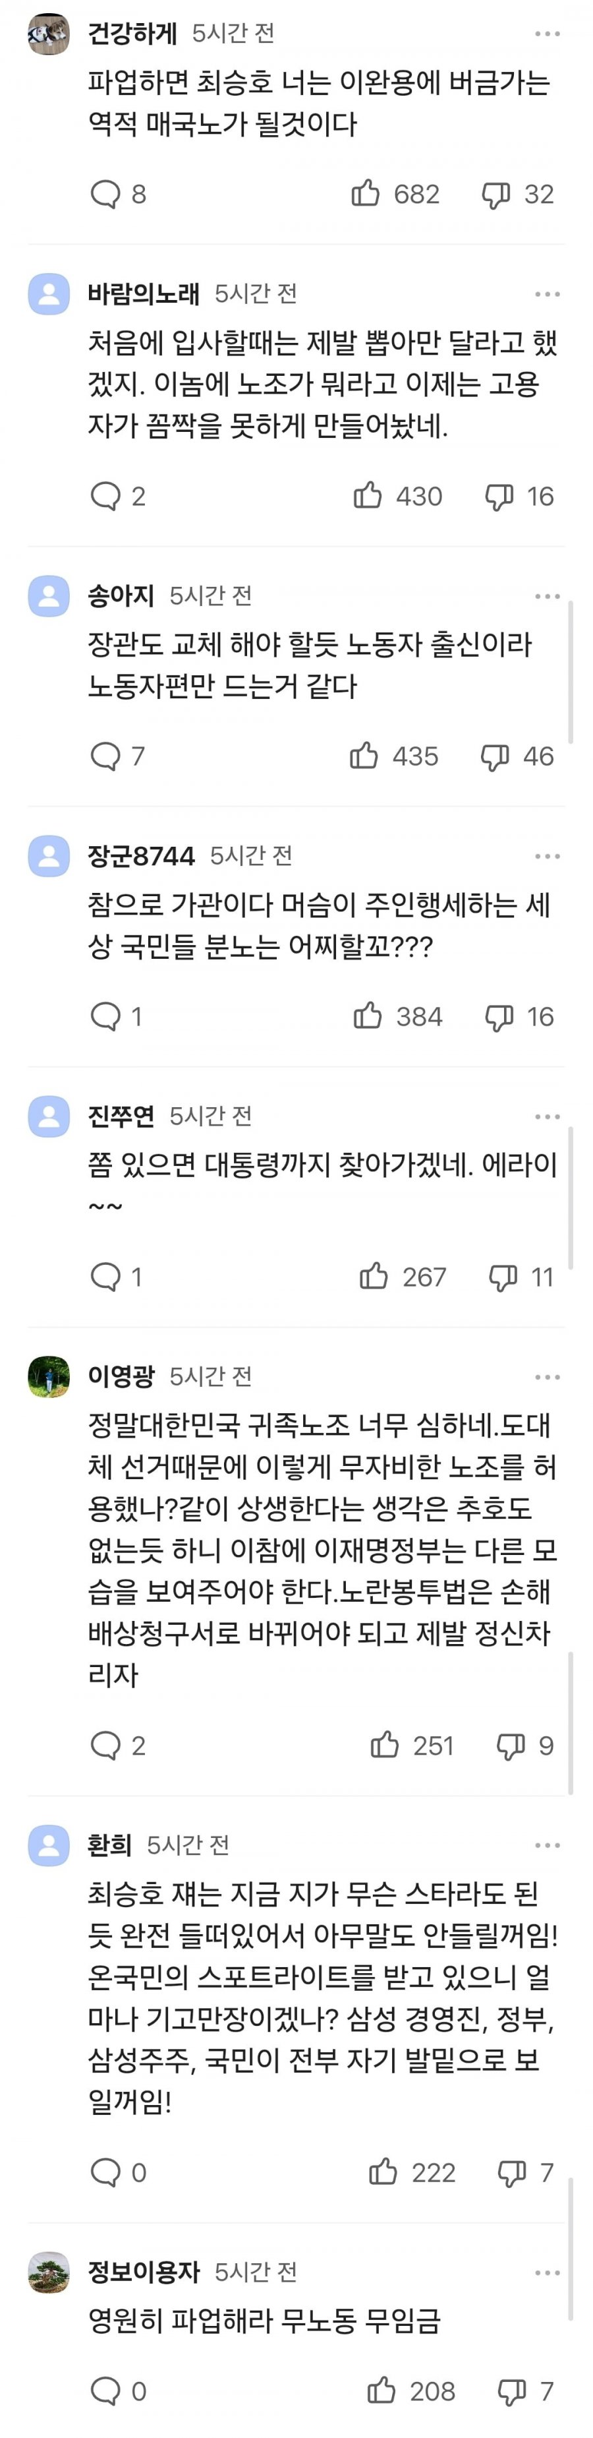Open 정보이용자's profile picture
Viewport: 593px width, 2438px height.
pos(48,2271)
